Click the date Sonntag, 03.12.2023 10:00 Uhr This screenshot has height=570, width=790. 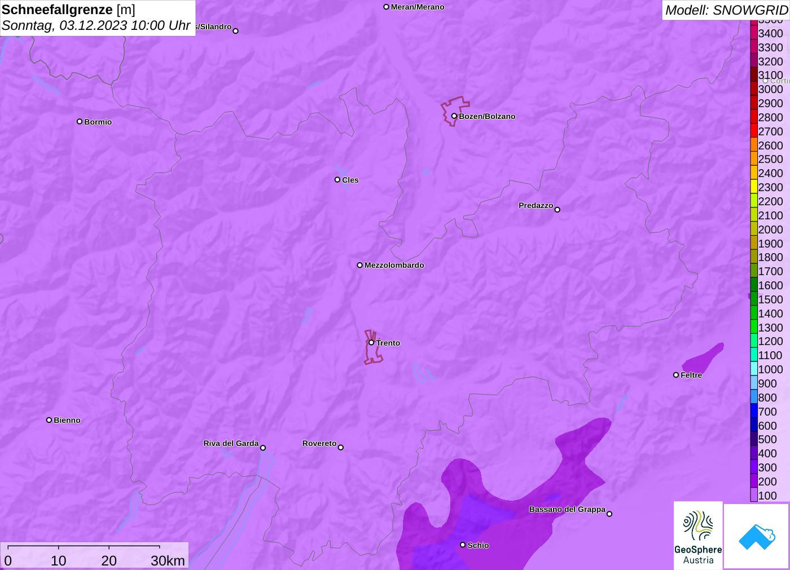tap(96, 25)
